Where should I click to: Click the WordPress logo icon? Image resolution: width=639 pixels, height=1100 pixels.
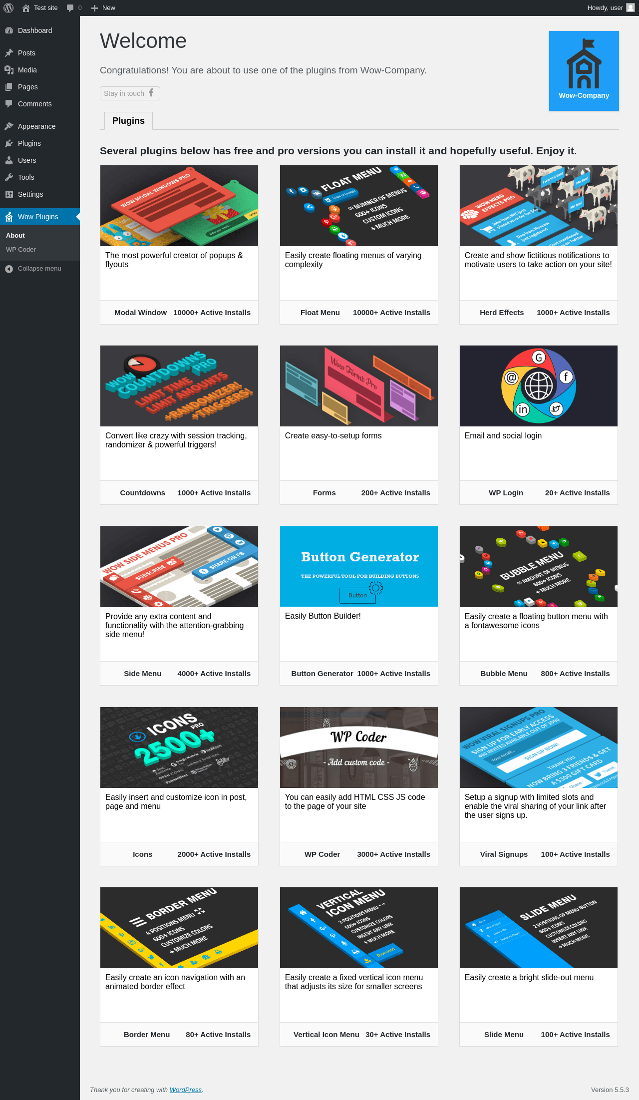[8, 8]
